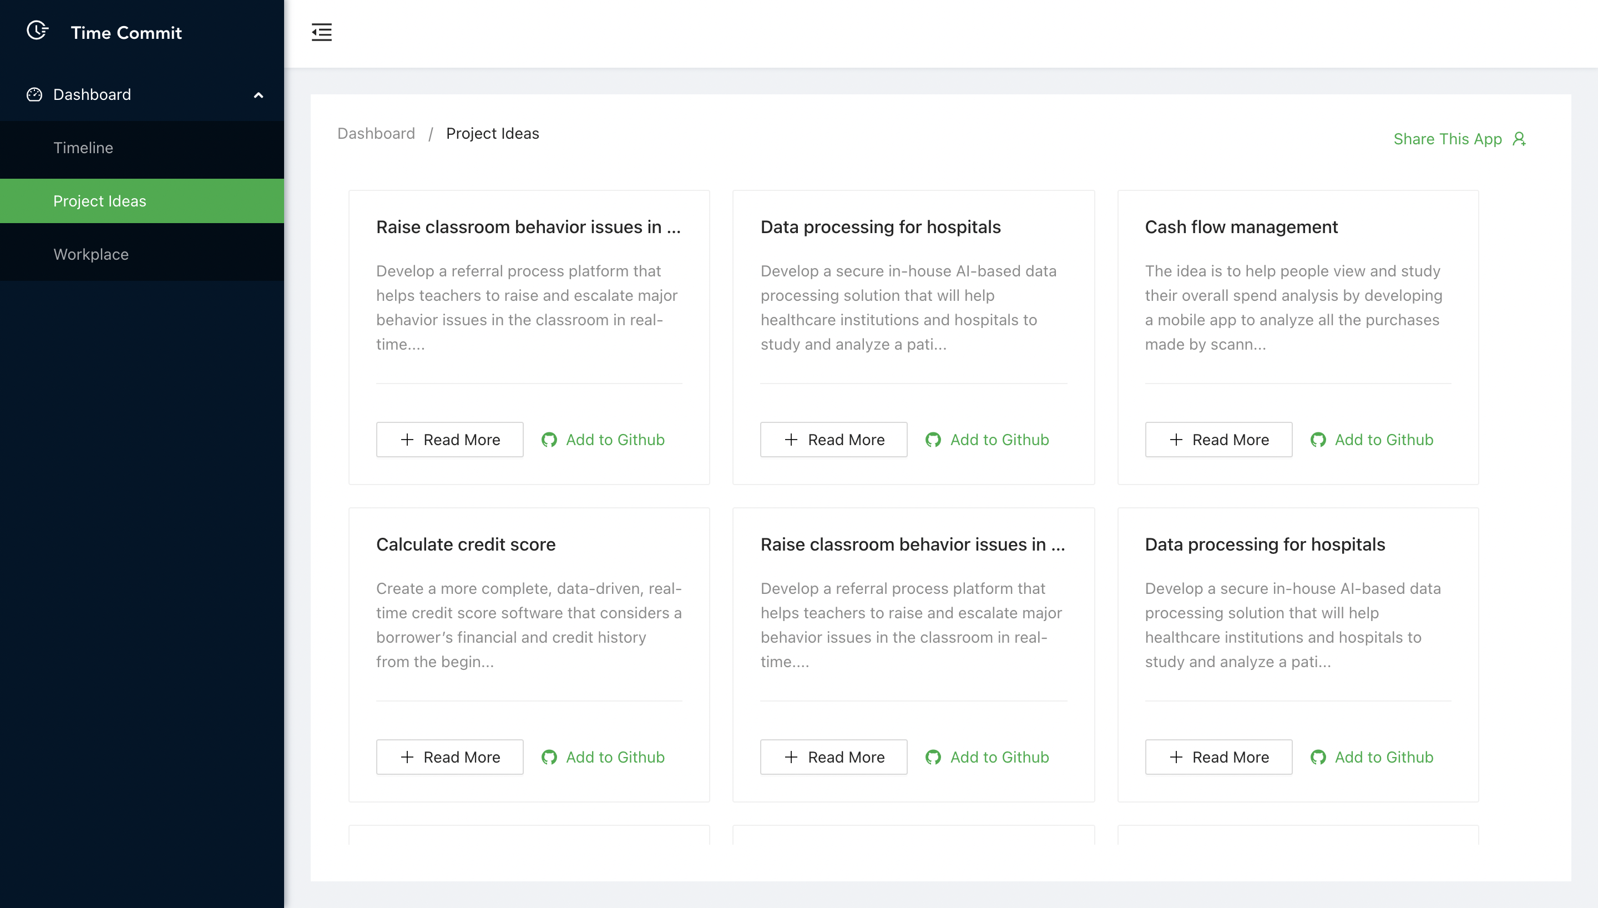Click the Cash flow management card title
The width and height of the screenshot is (1598, 908).
[x=1241, y=227]
